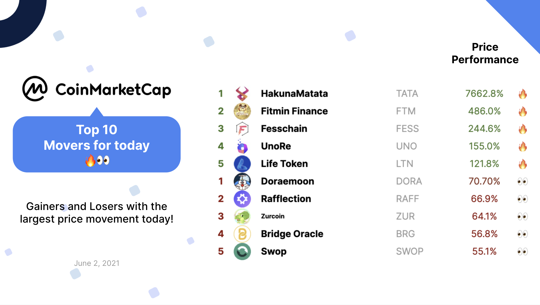Click the Fitmin Finance coin logo
The height and width of the screenshot is (305, 540).
(x=242, y=111)
